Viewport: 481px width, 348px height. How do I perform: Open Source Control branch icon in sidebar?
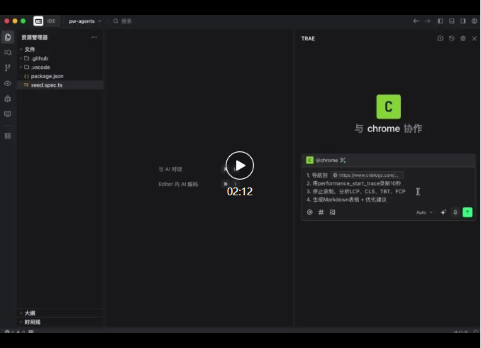pyautogui.click(x=8, y=67)
